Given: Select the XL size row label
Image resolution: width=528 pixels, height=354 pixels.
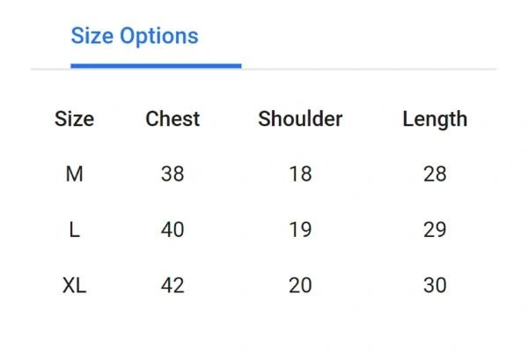Looking at the screenshot, I should [x=74, y=285].
